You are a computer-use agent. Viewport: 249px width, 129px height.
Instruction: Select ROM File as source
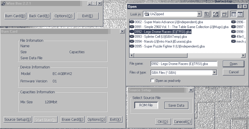pyautogui.click(x=146, y=105)
